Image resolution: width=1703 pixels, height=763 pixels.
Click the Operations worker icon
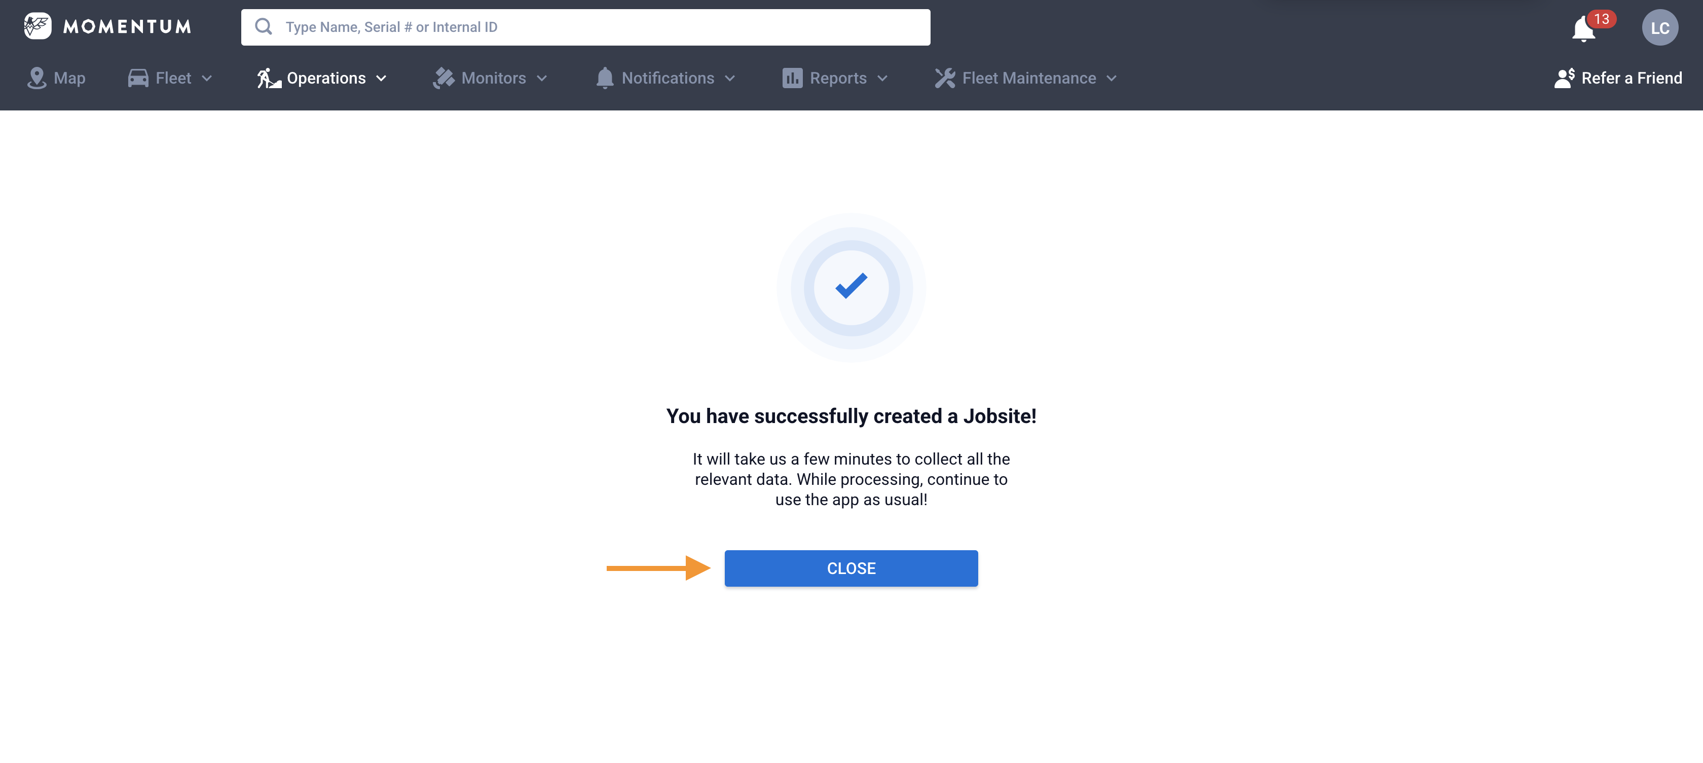[269, 78]
